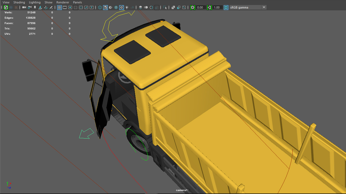
Task: Turn off color management ON button
Action: click(x=226, y=8)
